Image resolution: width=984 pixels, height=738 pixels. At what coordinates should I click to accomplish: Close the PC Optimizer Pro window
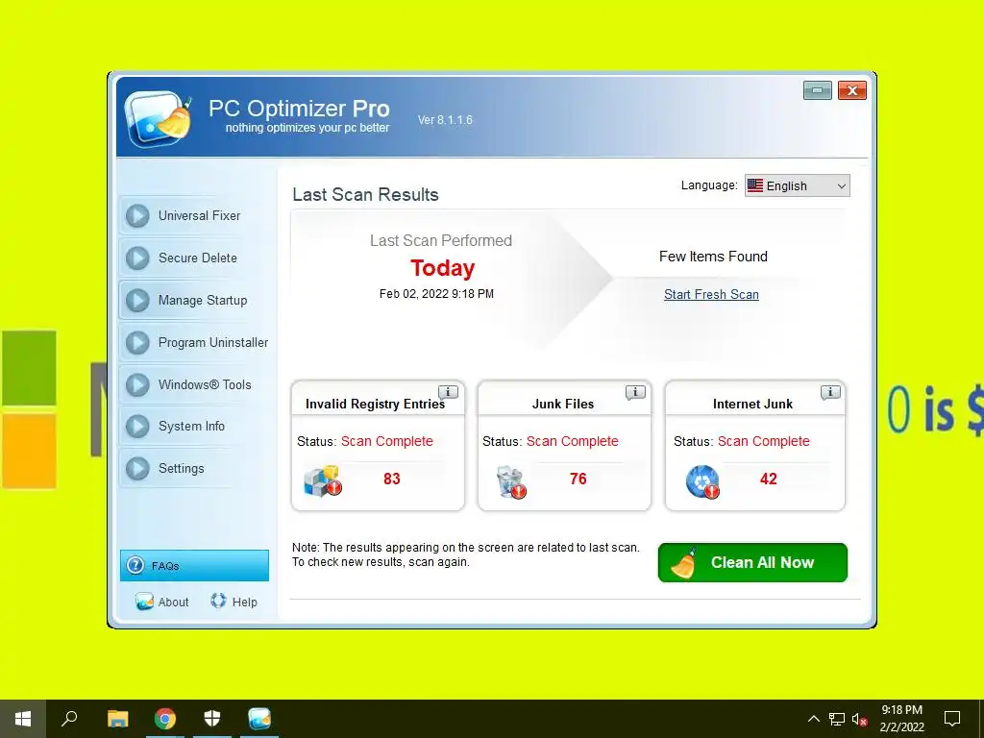[x=852, y=90]
